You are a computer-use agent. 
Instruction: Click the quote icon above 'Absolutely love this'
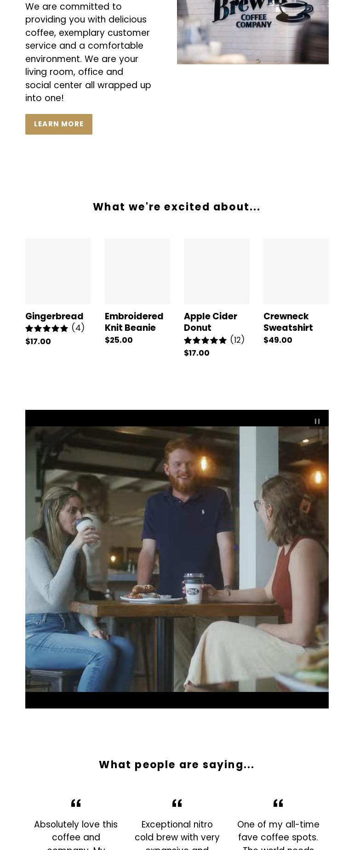click(x=76, y=803)
